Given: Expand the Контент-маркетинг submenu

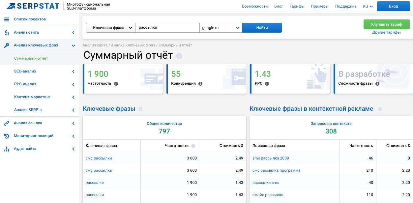Looking at the screenshot, I should pos(73,97).
